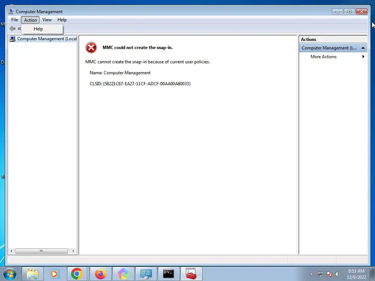Click 'MMC could not create the snap-in' heading
Viewport: 375px width, 281px height.
138,48
